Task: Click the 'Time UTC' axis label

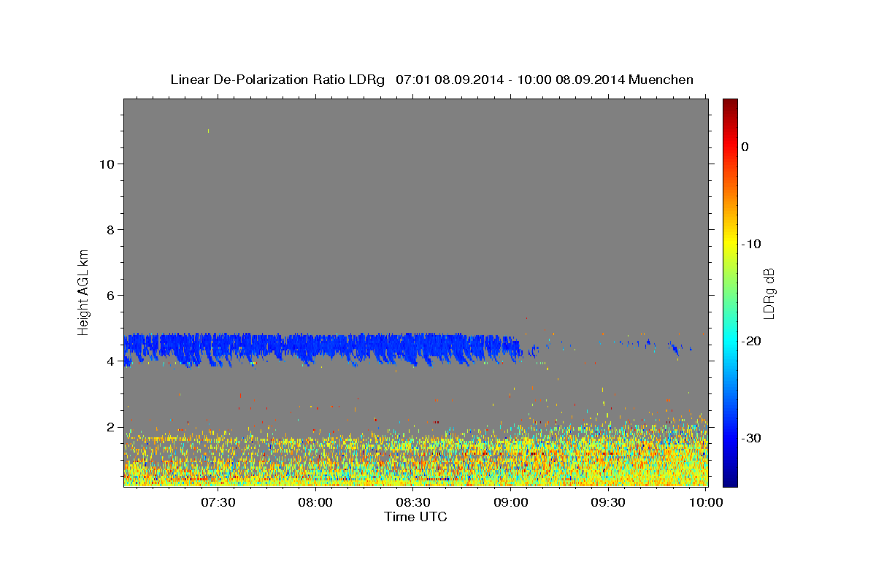Action: point(415,517)
